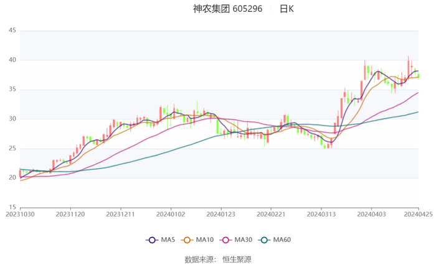
Task: Click the 20240313 date axis label
Action: 321,214
